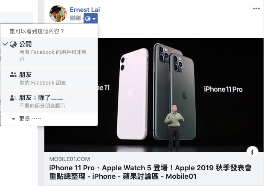The image size is (264, 186).
Task: Toggle the blue audience selector dropdown
Action: tap(90, 18)
